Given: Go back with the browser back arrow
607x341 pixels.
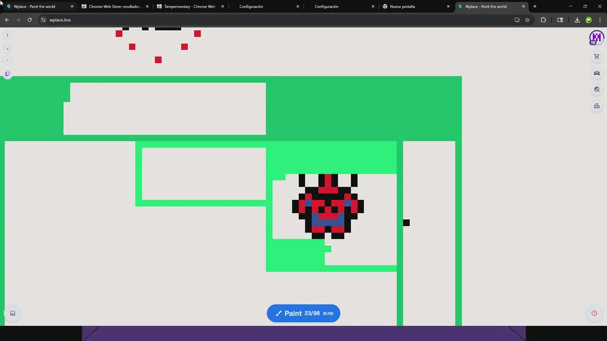Looking at the screenshot, I should tap(7, 20).
